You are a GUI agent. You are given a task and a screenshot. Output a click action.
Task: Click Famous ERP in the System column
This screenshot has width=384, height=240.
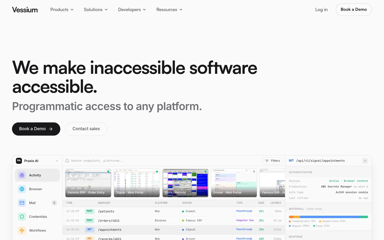[x=194, y=220]
